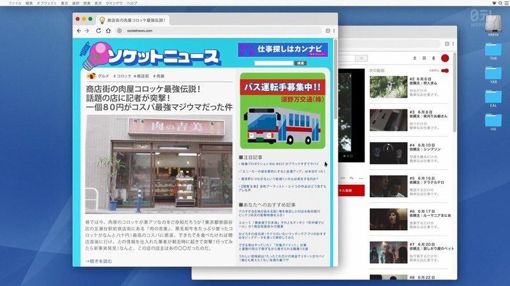Open the THE folder on desktop

[x=493, y=50]
